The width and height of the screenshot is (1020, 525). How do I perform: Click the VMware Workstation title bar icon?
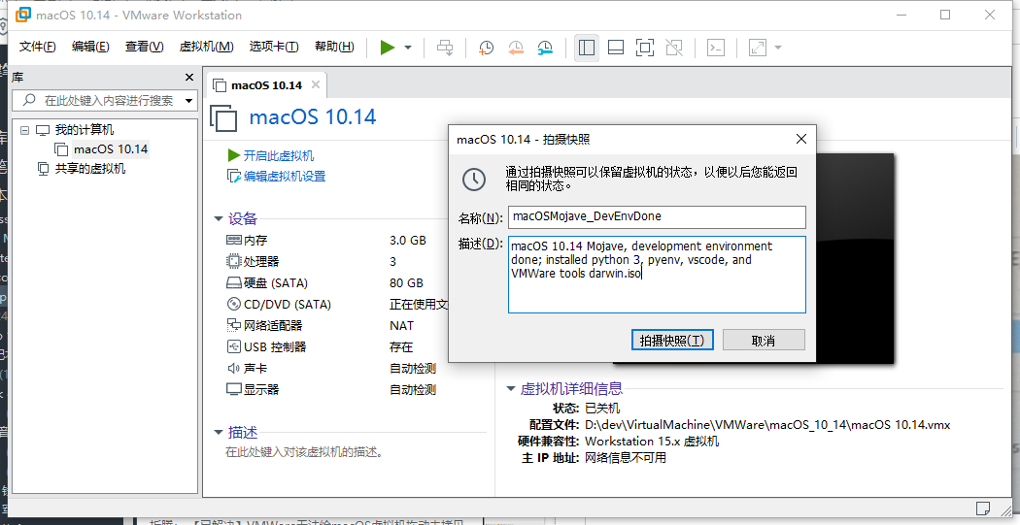pyautogui.click(x=22, y=15)
